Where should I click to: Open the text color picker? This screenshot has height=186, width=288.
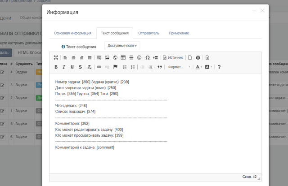[198, 67]
